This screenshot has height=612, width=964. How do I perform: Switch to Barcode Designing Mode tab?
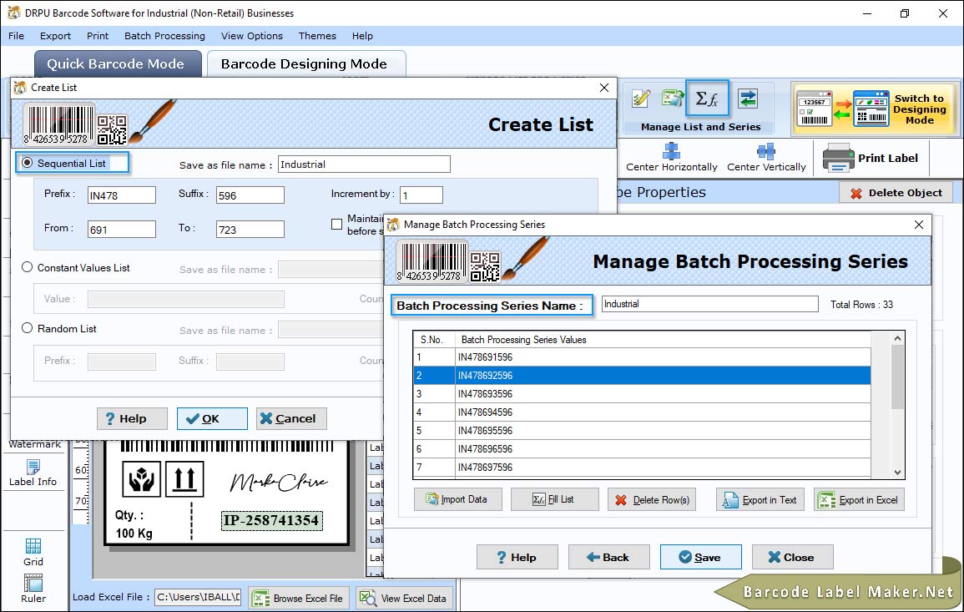[305, 64]
